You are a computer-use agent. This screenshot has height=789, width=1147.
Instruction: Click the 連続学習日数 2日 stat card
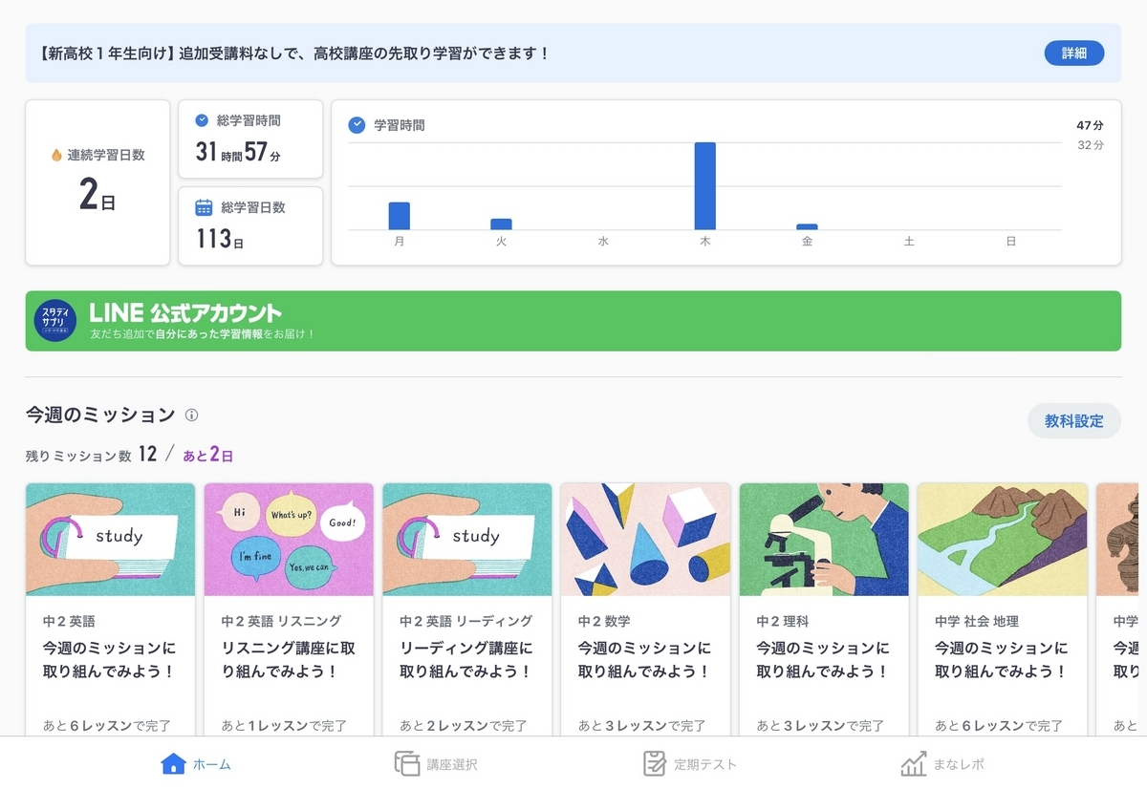pyautogui.click(x=97, y=182)
